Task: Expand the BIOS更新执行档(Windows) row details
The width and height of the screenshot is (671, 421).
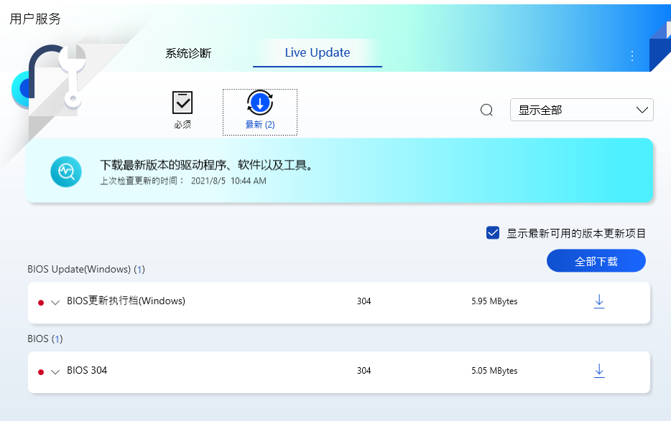Action: click(x=53, y=302)
